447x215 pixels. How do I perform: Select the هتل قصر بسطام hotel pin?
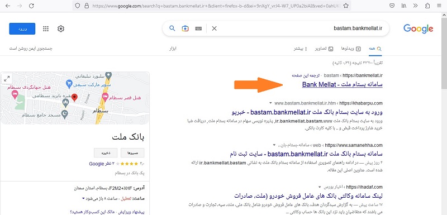click(105, 96)
